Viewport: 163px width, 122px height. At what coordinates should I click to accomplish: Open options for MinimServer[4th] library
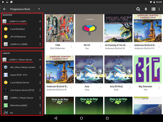pyautogui.click(x=40, y=105)
